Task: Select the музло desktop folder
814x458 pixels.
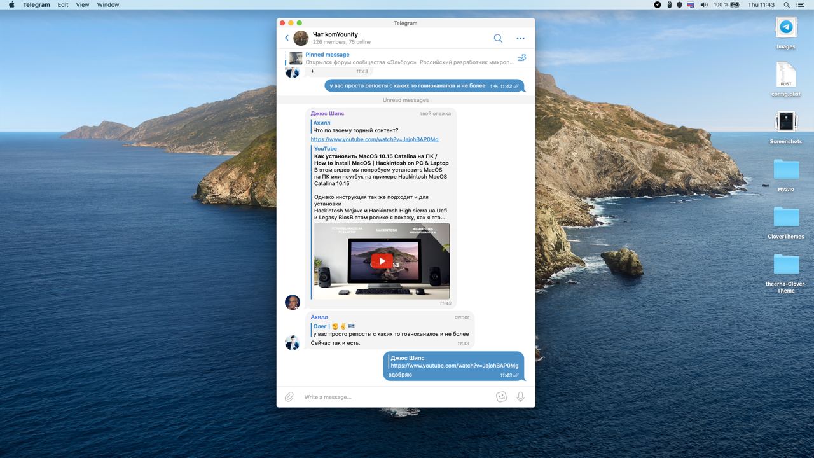Action: pyautogui.click(x=786, y=175)
